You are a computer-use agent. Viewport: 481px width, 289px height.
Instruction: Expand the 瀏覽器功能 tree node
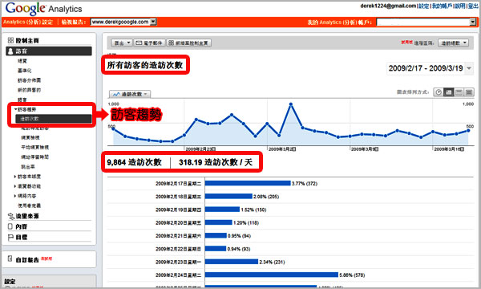coord(15,186)
